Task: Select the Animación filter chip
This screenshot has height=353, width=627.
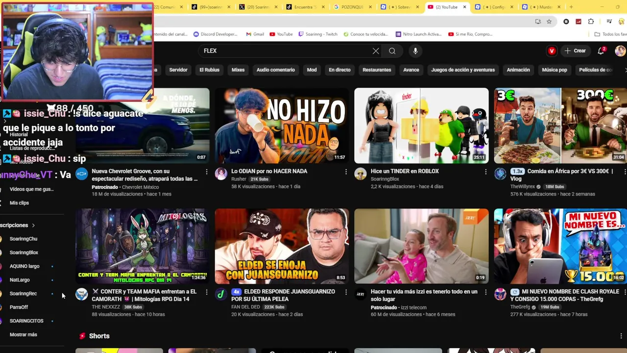Action: tap(518, 70)
